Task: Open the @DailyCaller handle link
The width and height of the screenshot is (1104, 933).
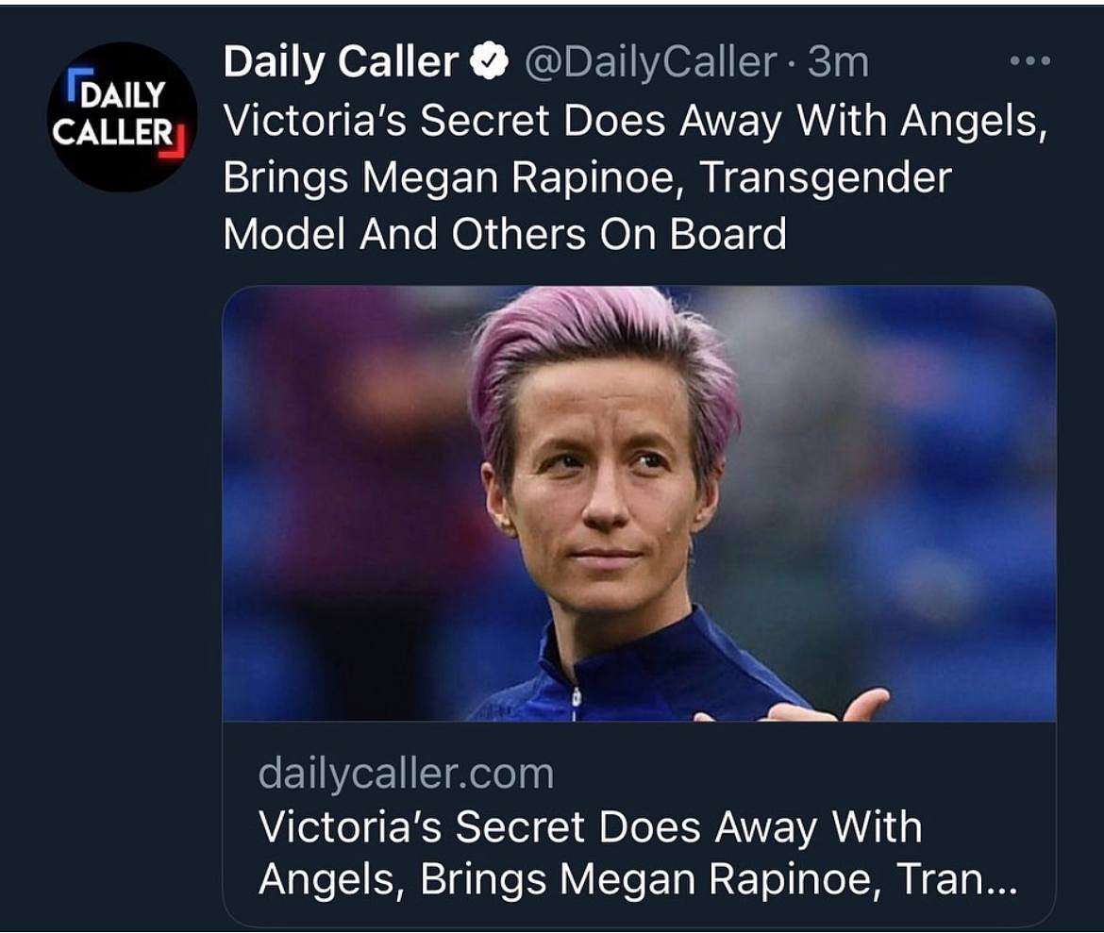Action: [x=651, y=62]
